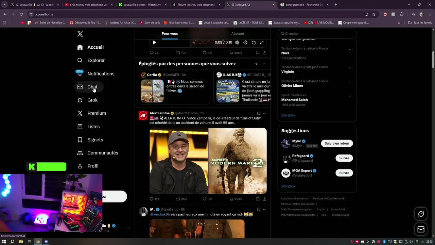Open Premium in the sidebar
This screenshot has width=435, height=245.
coord(92,113)
